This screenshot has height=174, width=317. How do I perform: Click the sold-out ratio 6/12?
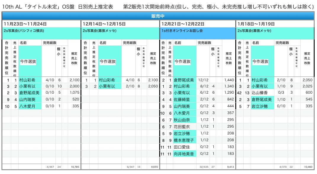tap(204, 92)
